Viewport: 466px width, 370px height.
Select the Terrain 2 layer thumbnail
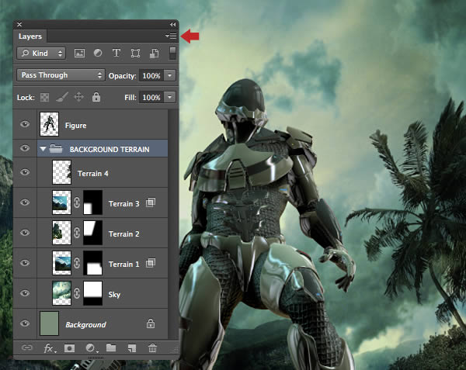[62, 233]
